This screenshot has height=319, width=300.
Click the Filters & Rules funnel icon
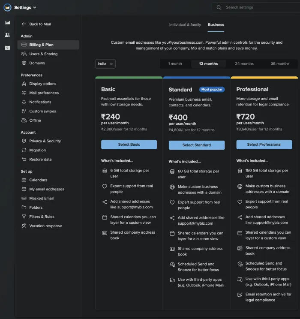24,217
